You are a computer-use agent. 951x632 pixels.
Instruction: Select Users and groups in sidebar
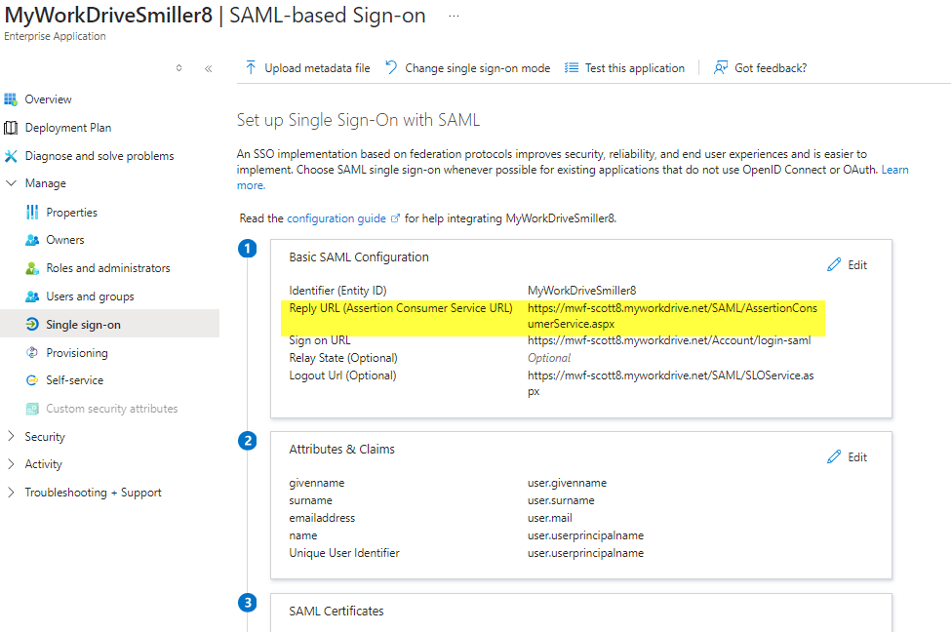point(90,296)
